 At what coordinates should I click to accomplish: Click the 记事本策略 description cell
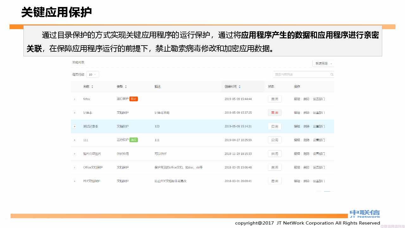tap(162, 113)
